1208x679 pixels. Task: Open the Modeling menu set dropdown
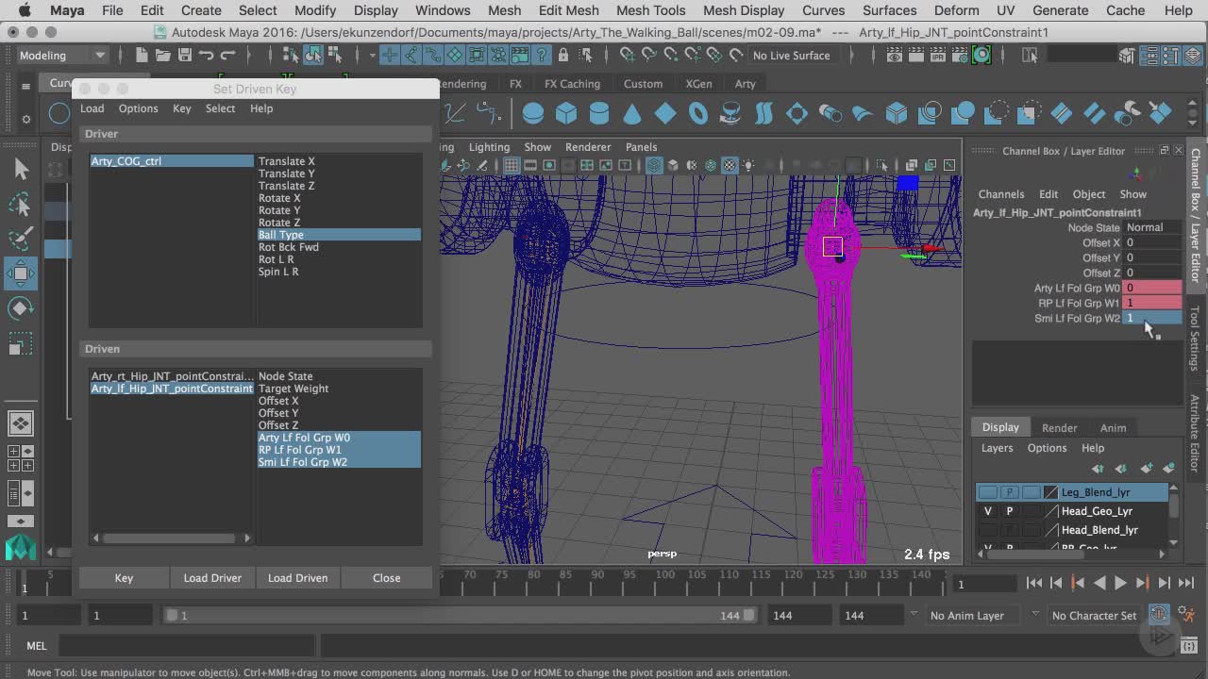(x=62, y=56)
